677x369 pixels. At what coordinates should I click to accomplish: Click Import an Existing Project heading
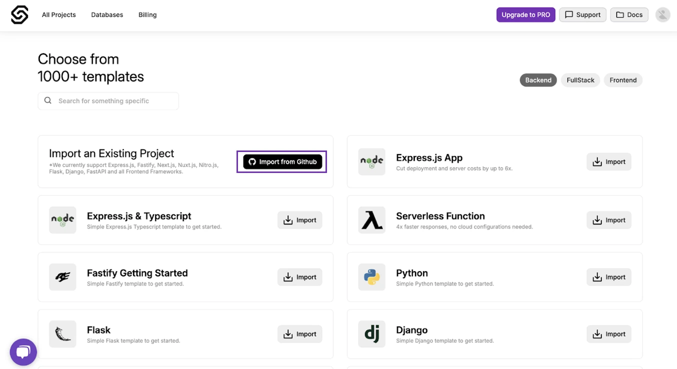click(111, 153)
